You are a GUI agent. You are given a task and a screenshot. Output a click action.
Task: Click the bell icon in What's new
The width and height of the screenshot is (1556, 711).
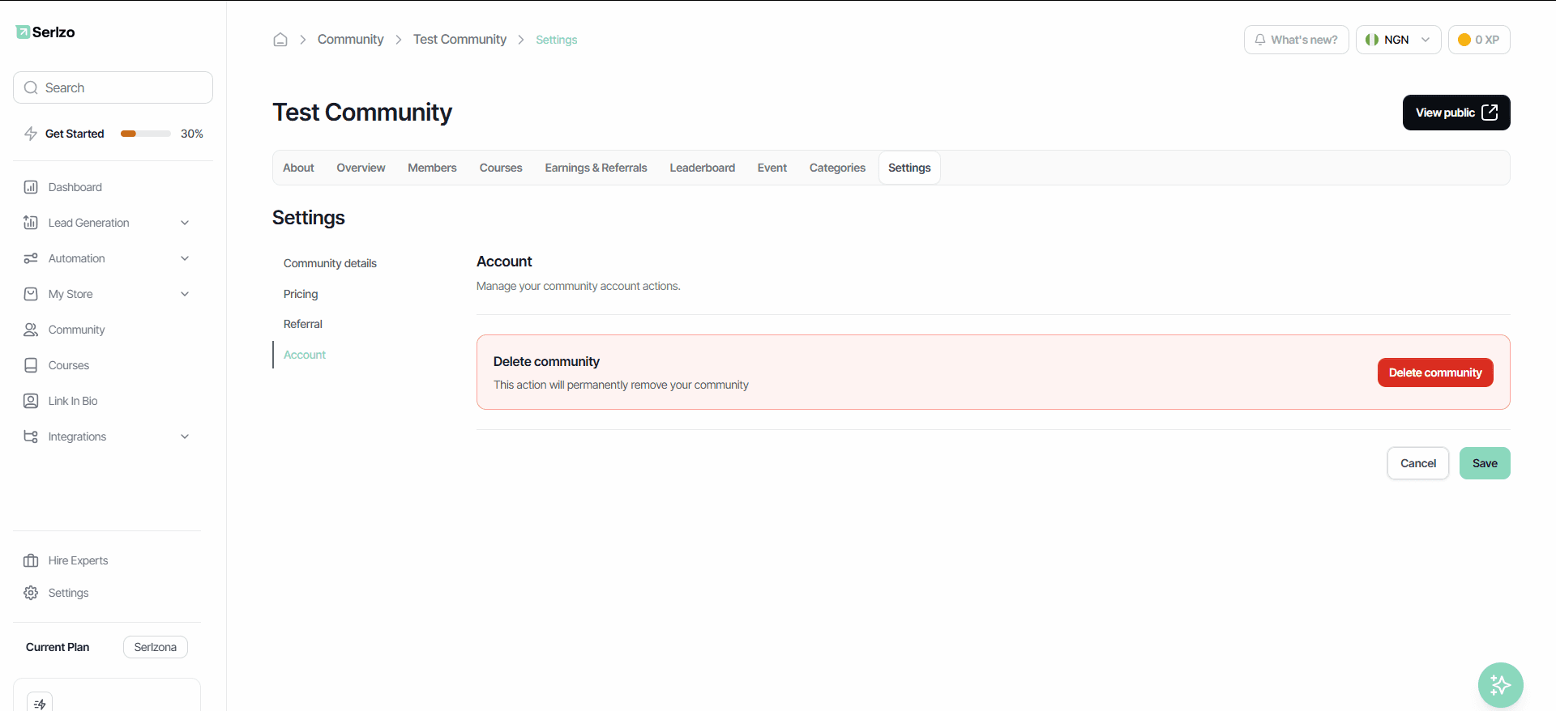pos(1260,40)
